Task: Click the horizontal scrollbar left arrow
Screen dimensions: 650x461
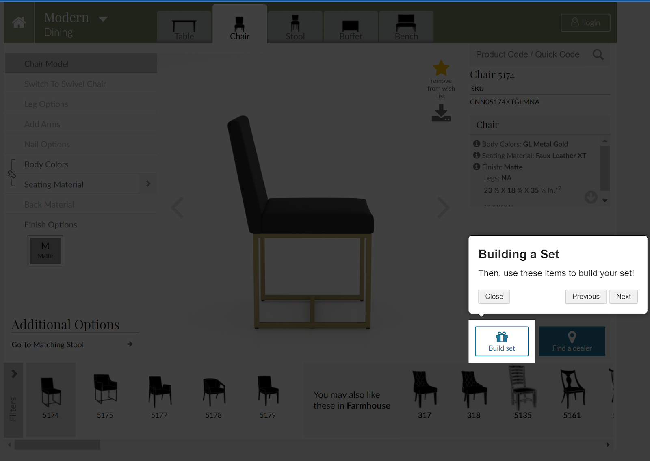Action: [x=9, y=445]
